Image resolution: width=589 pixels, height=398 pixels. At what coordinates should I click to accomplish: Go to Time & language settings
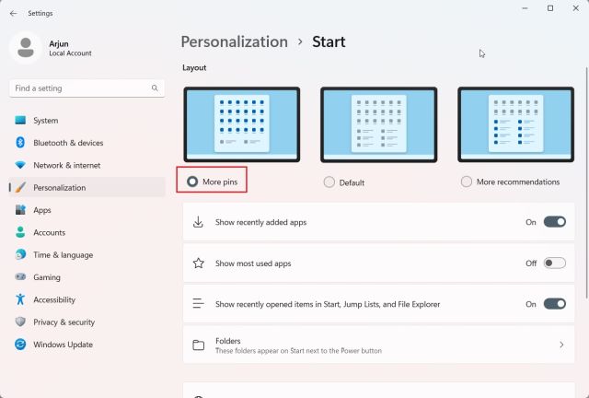(x=87, y=254)
